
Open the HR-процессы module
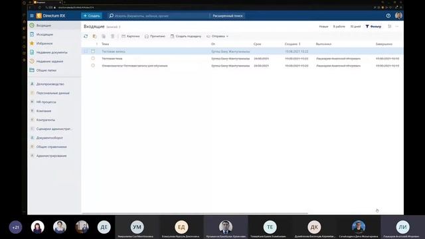[x=54, y=102]
